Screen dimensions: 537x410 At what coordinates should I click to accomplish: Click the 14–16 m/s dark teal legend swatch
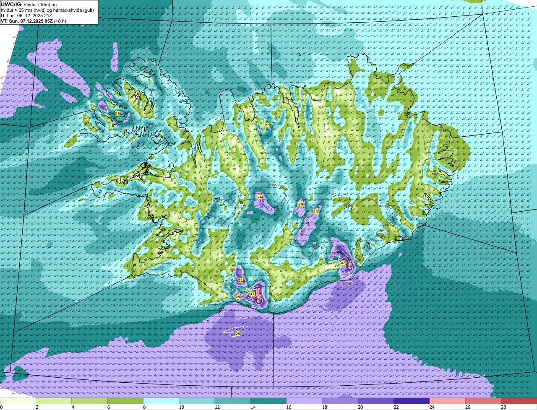click(268, 401)
